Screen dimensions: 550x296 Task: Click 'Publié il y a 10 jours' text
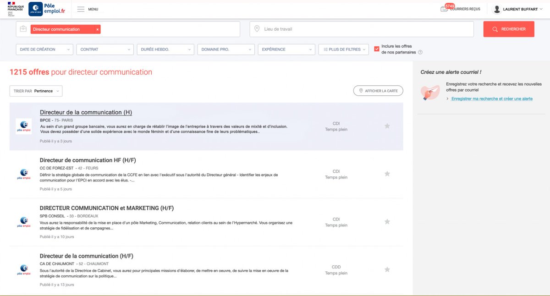[57, 237]
